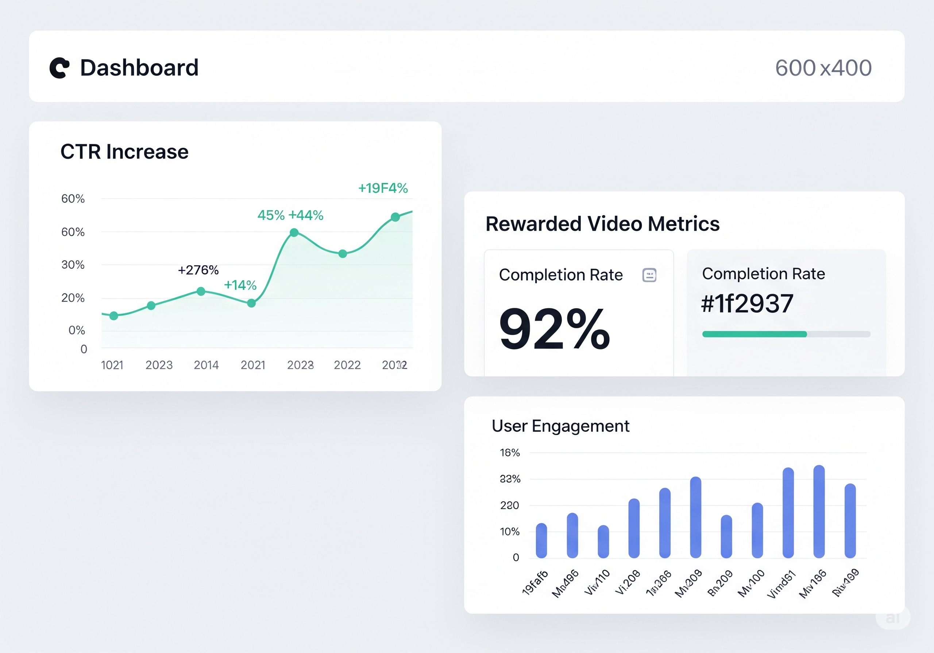This screenshot has width=934, height=653.
Task: Click the ai watermark badge
Action: click(892, 619)
